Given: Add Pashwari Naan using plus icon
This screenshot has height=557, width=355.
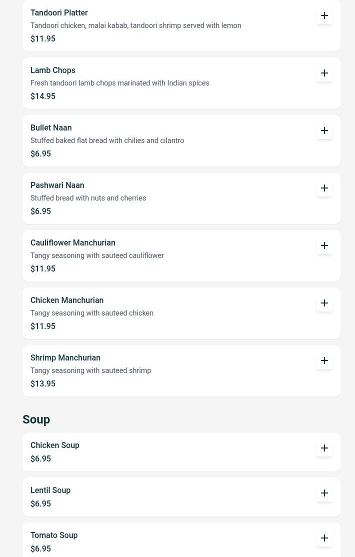Looking at the screenshot, I should click(x=324, y=188).
